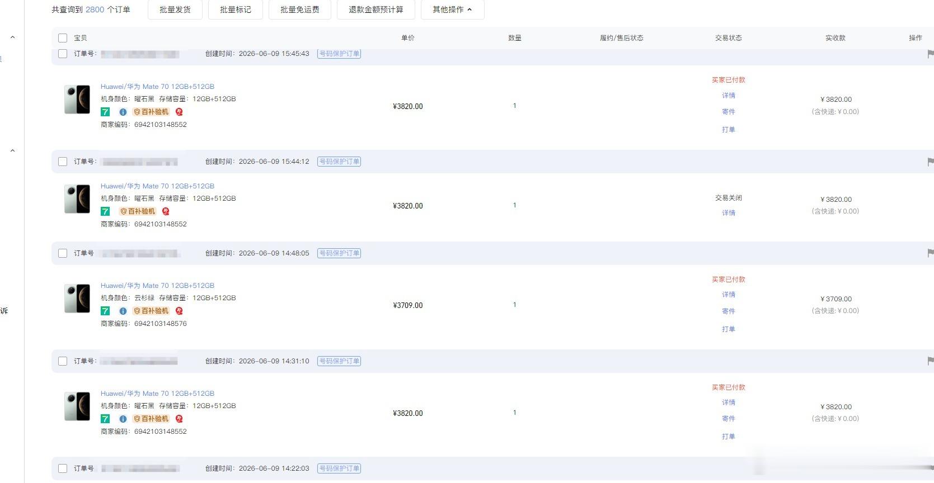Open 详情 for the ¥3709.00 order
Image resolution: width=934 pixels, height=483 pixels.
click(x=729, y=295)
